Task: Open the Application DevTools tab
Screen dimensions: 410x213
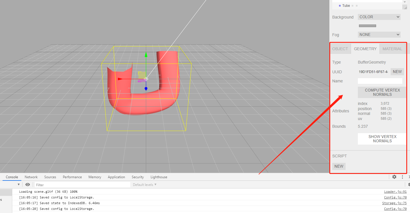Action: tap(116, 177)
